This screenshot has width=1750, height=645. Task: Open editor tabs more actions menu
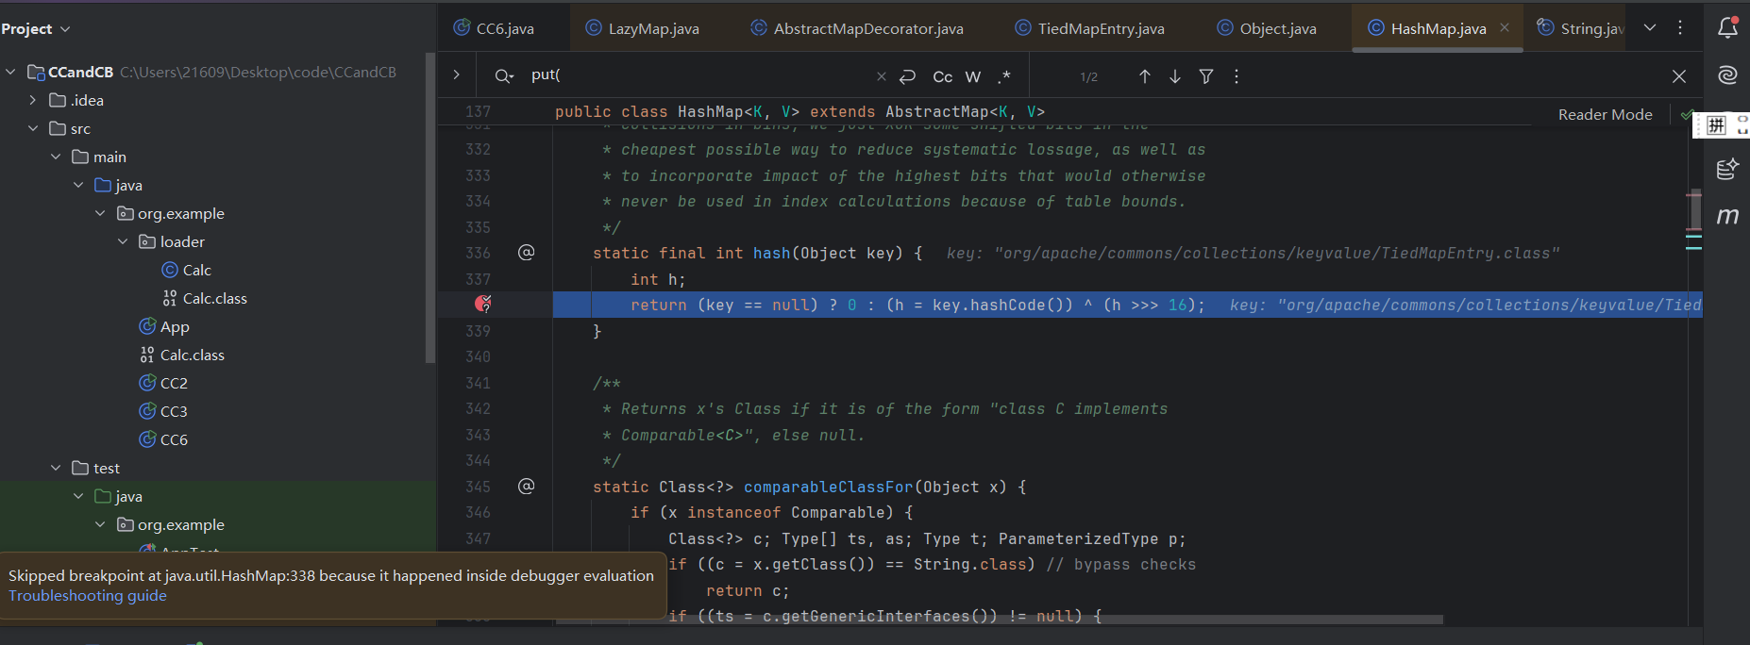1680,28
